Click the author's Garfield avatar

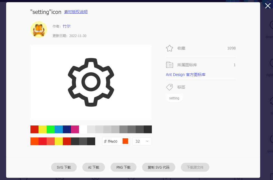[39, 29]
